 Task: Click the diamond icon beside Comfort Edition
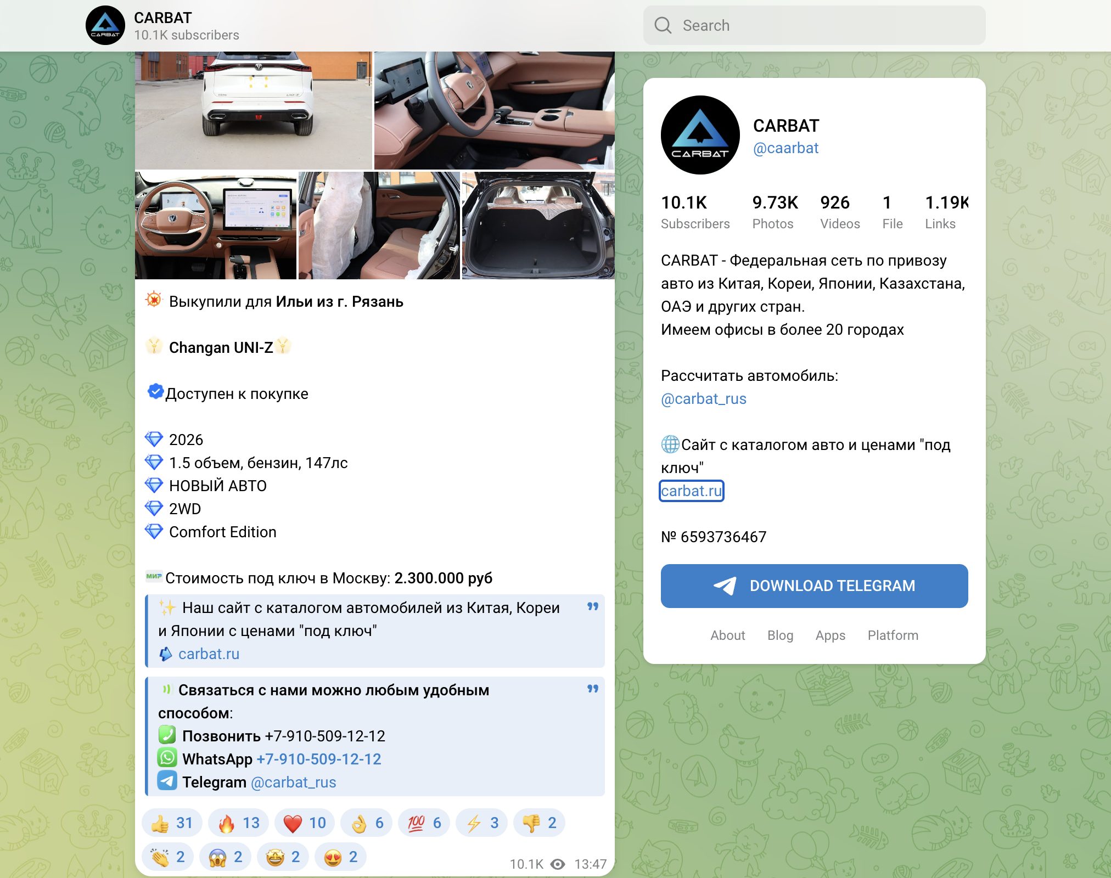point(154,531)
